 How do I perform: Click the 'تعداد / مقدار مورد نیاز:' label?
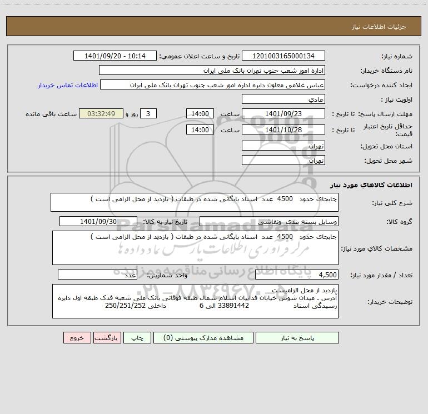click(381, 276)
